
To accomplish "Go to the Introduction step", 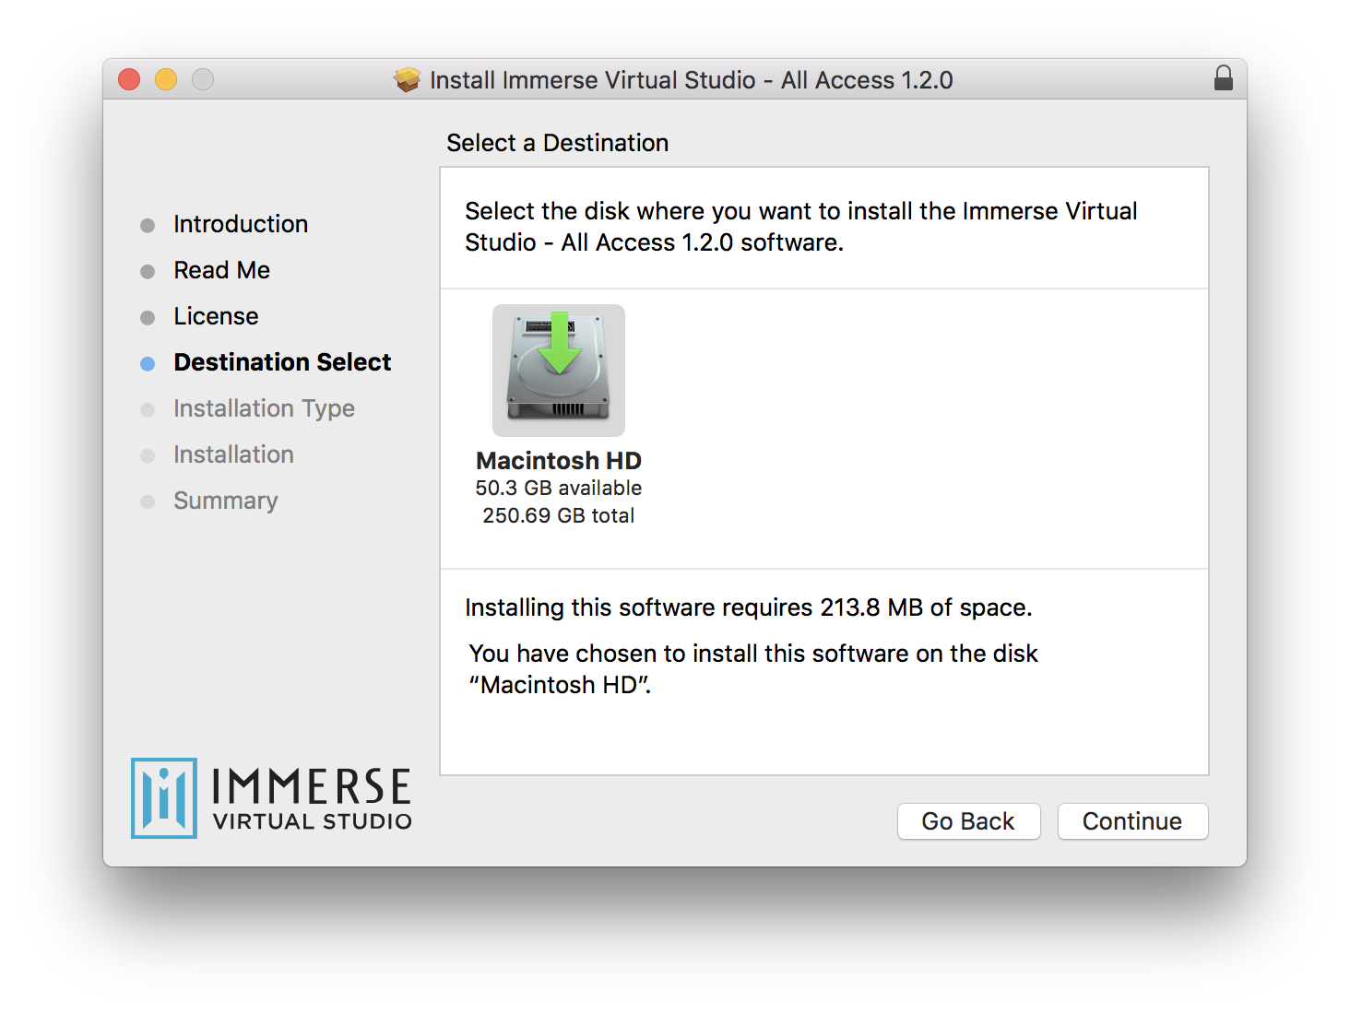I will pyautogui.click(x=241, y=224).
